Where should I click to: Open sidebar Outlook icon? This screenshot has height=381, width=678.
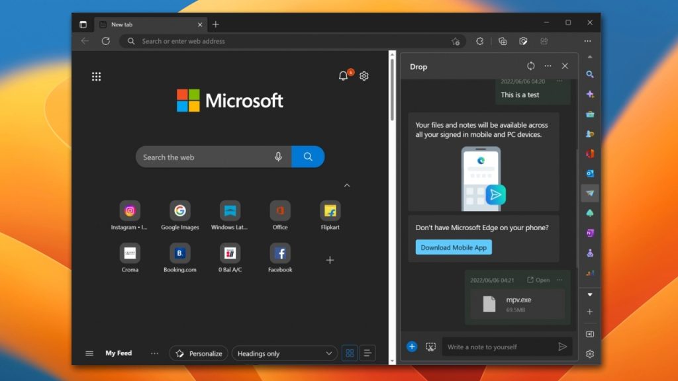[x=590, y=173]
